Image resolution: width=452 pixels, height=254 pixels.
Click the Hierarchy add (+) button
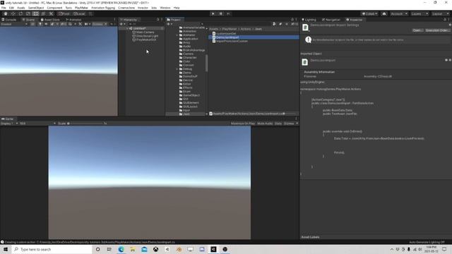pos(122,24)
